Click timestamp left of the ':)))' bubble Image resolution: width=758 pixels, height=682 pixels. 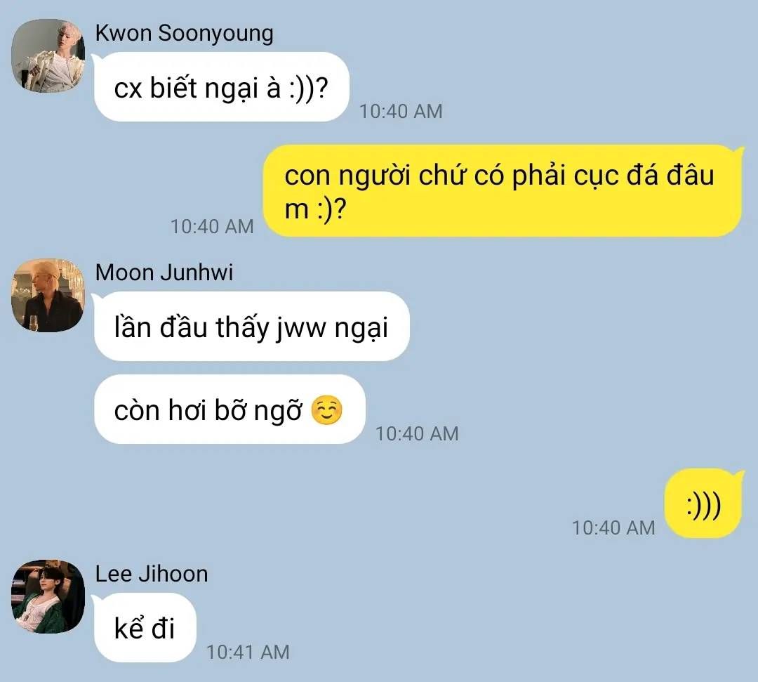coord(613,527)
